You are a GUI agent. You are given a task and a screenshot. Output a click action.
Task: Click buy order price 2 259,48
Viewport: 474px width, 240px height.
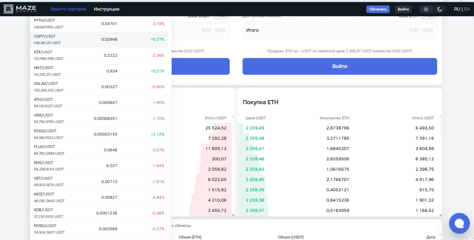[x=255, y=138]
